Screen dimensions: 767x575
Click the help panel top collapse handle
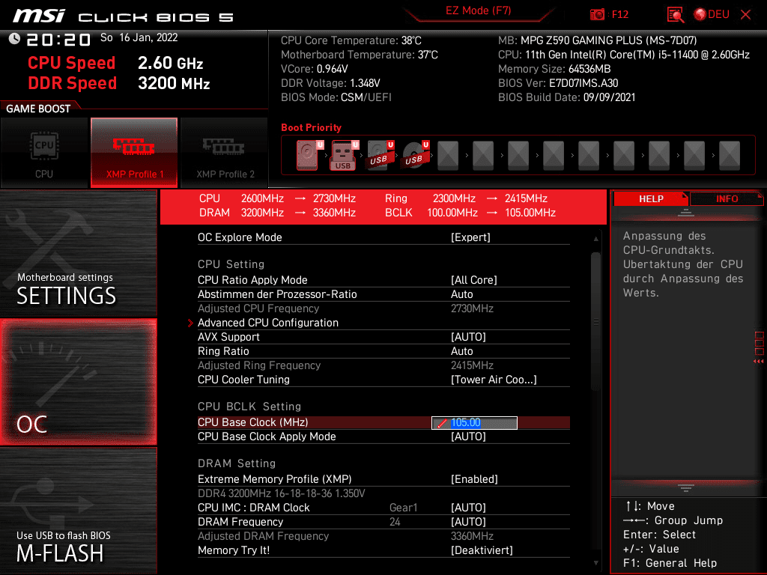coord(686,213)
